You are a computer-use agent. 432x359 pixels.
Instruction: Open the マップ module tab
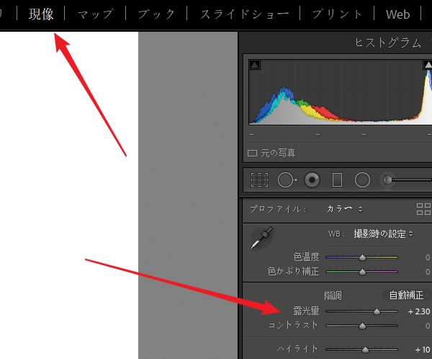point(96,14)
